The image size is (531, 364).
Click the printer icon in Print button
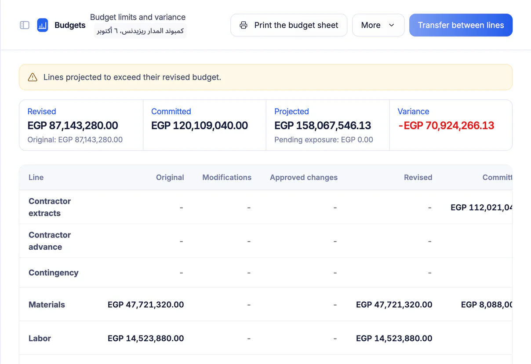click(244, 25)
